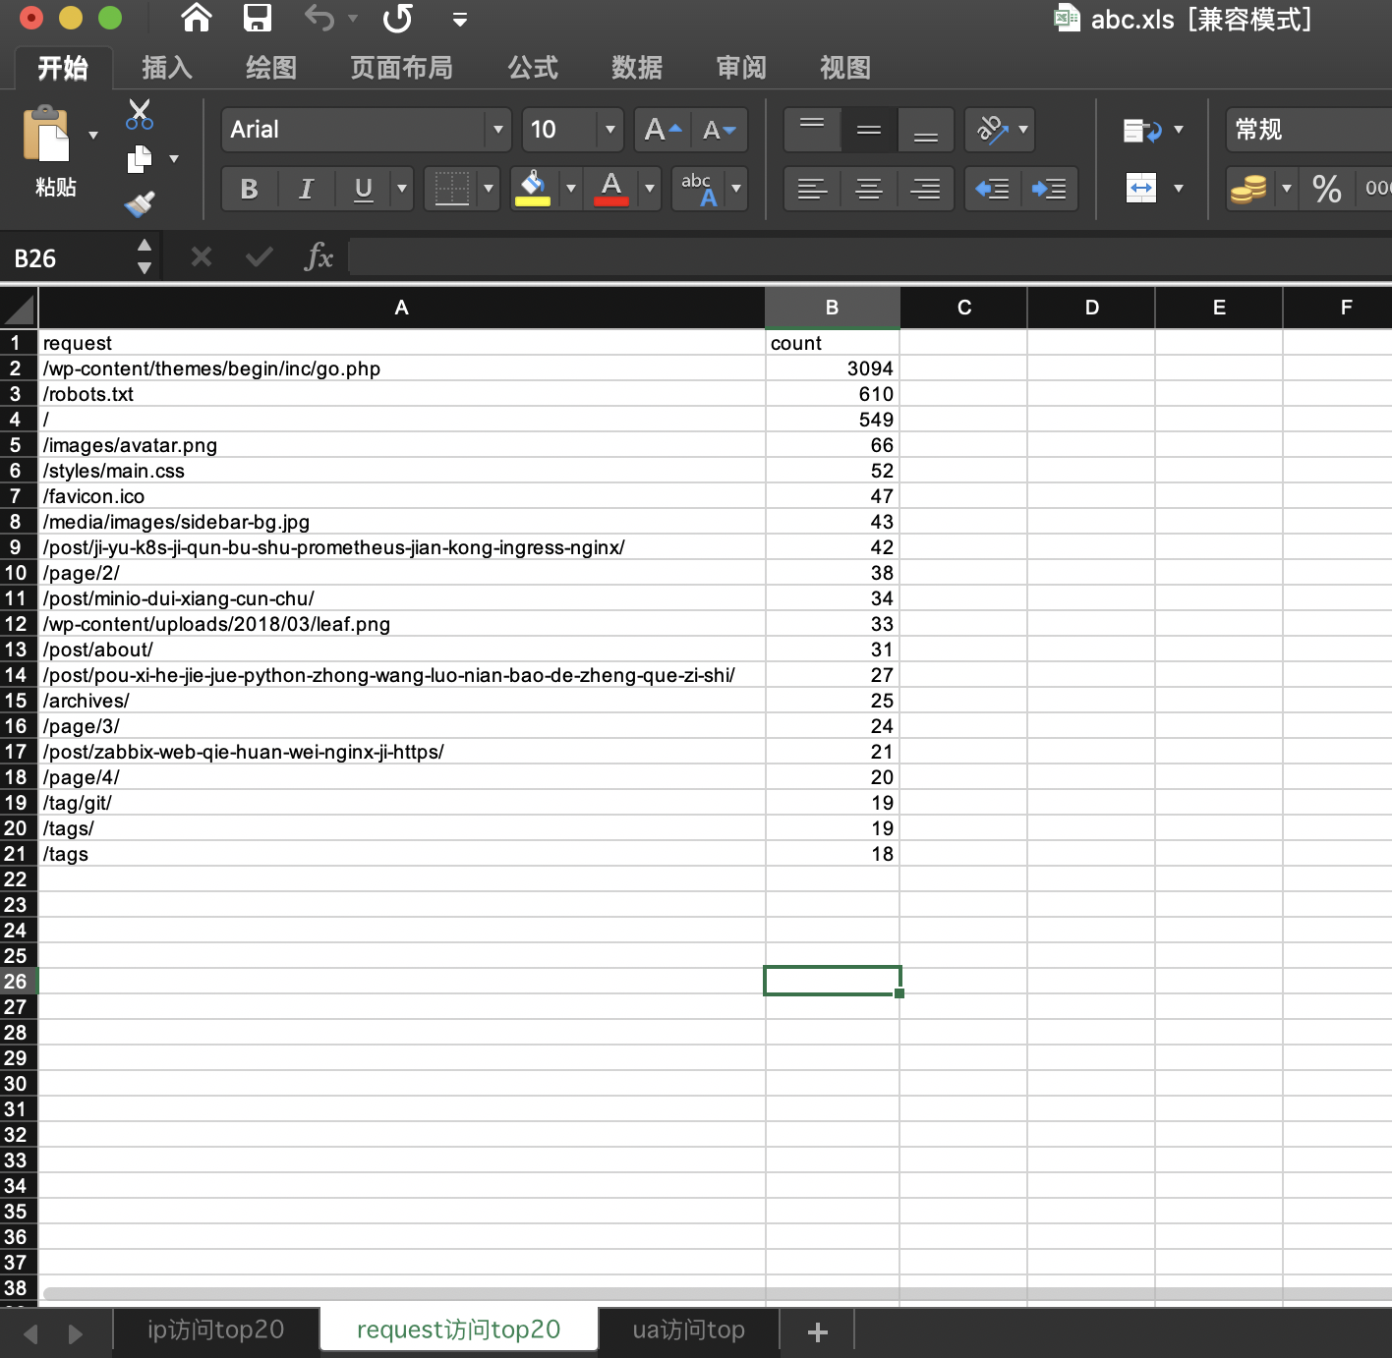Image resolution: width=1392 pixels, height=1358 pixels.
Task: Click the Percent style icon
Action: [1326, 189]
